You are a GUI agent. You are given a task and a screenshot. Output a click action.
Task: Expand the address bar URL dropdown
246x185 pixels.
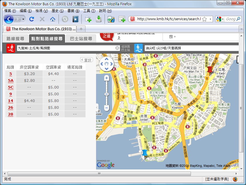click(210, 19)
